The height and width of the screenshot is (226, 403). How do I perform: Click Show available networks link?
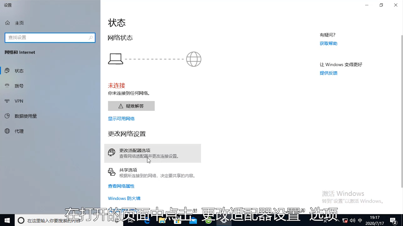click(x=121, y=119)
